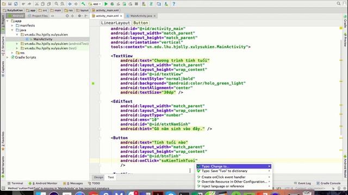Viewport: 348px width, 195px height.
Task: Click green color swatch in editor gutter
Action: coord(93,83)
